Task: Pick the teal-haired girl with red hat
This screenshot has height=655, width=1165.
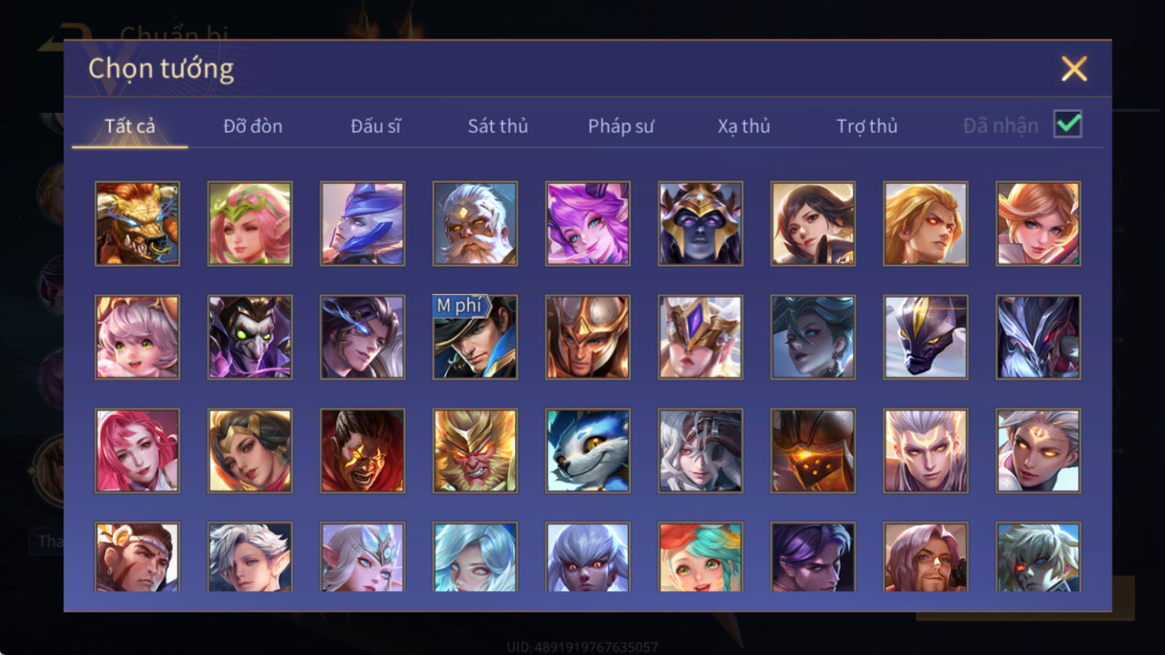Action: pos(700,556)
